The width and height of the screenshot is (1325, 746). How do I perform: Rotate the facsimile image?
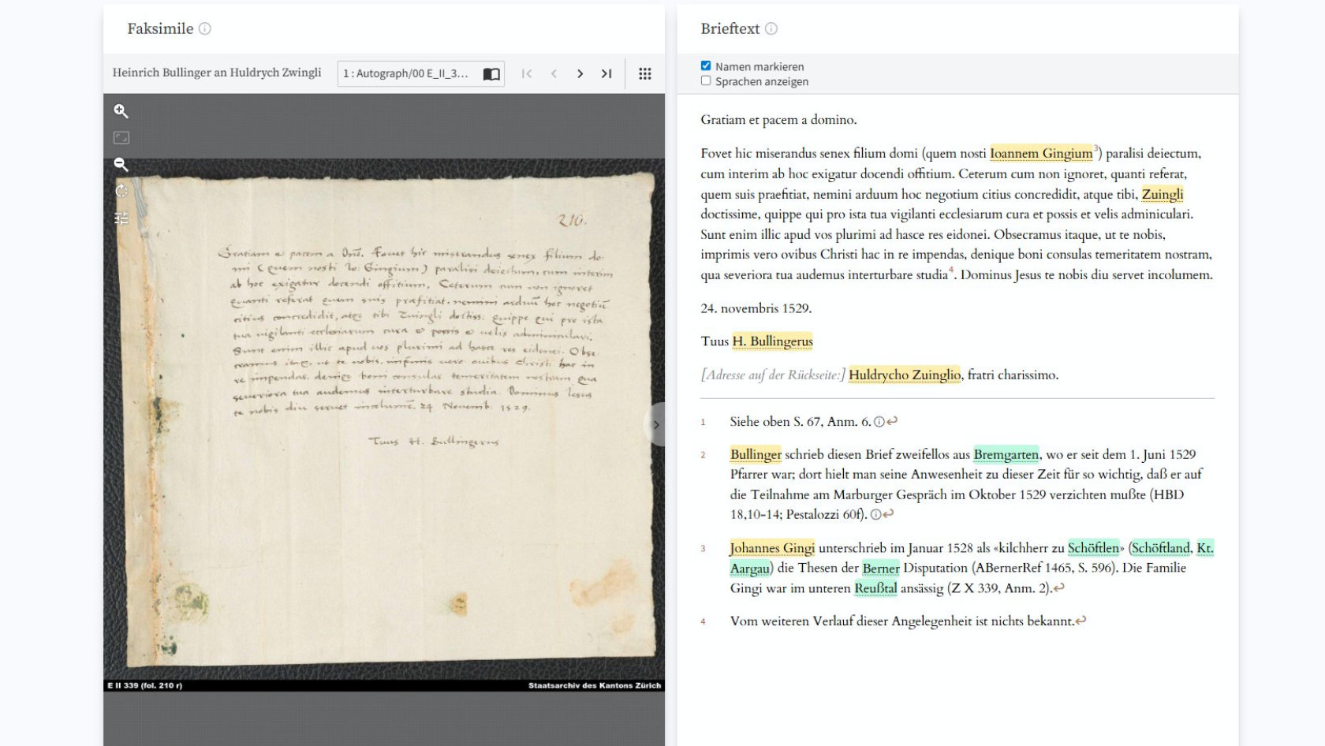pos(121,191)
